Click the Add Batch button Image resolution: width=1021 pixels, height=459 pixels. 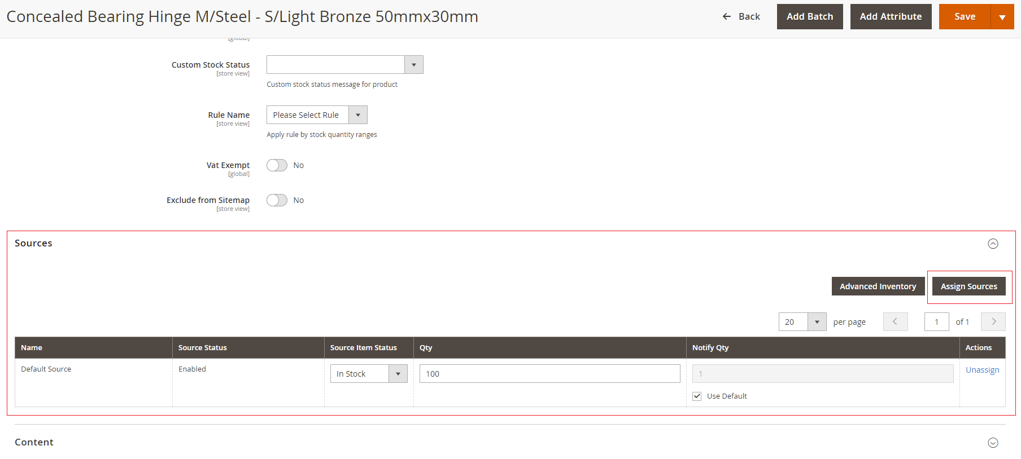pyautogui.click(x=809, y=17)
